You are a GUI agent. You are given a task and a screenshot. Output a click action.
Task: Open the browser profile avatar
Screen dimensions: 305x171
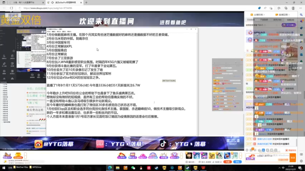coord(293,8)
